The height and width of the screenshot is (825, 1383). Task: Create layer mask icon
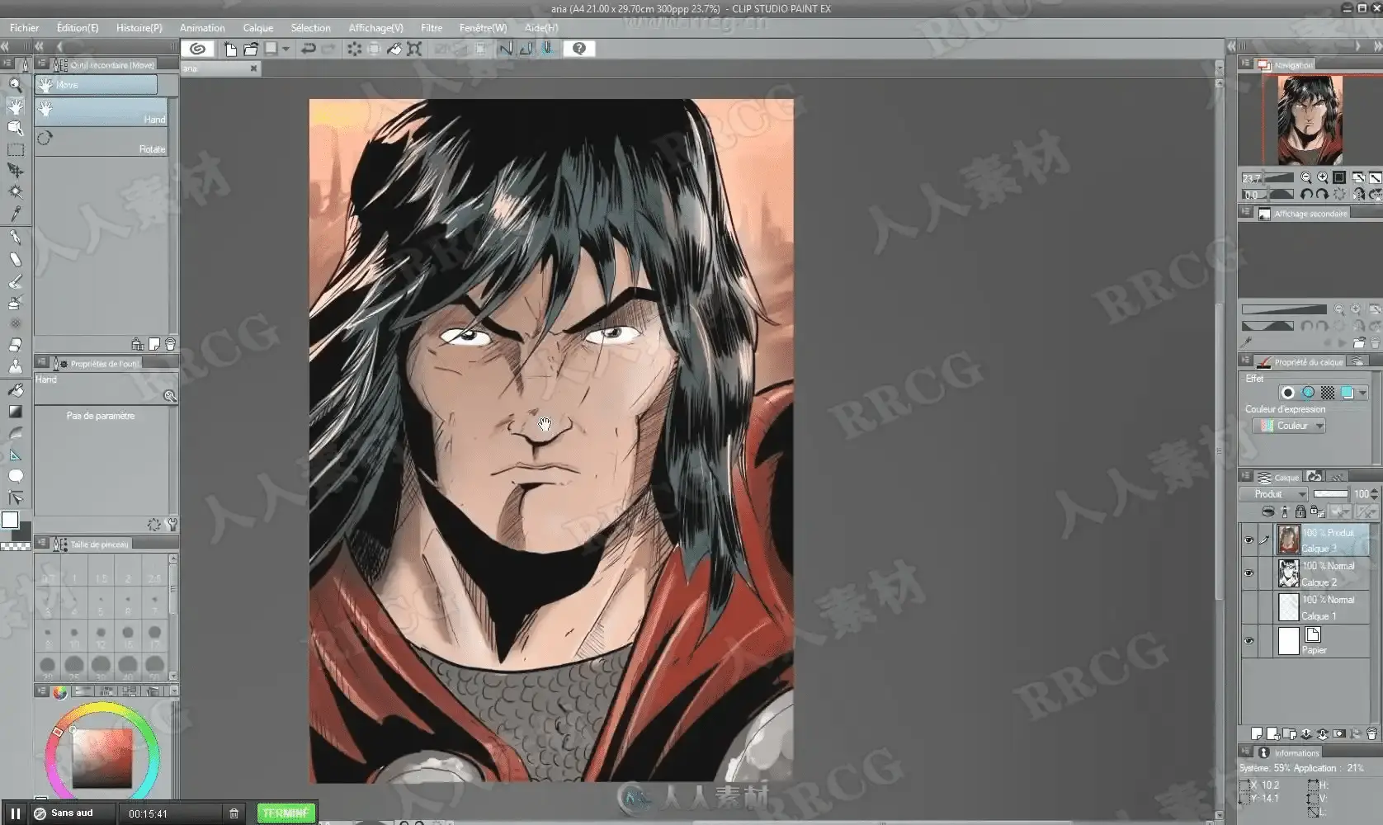[1339, 733]
